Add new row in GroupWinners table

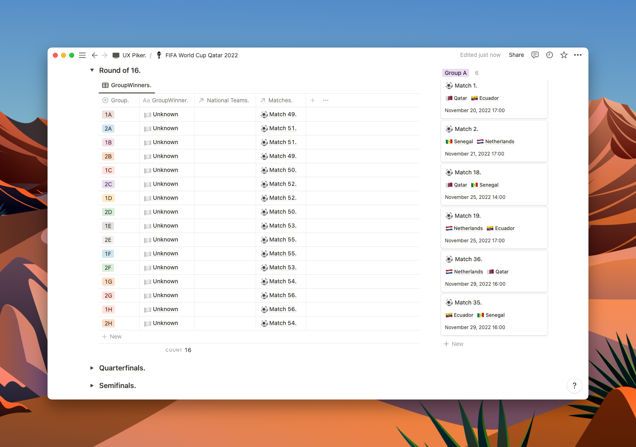(111, 336)
